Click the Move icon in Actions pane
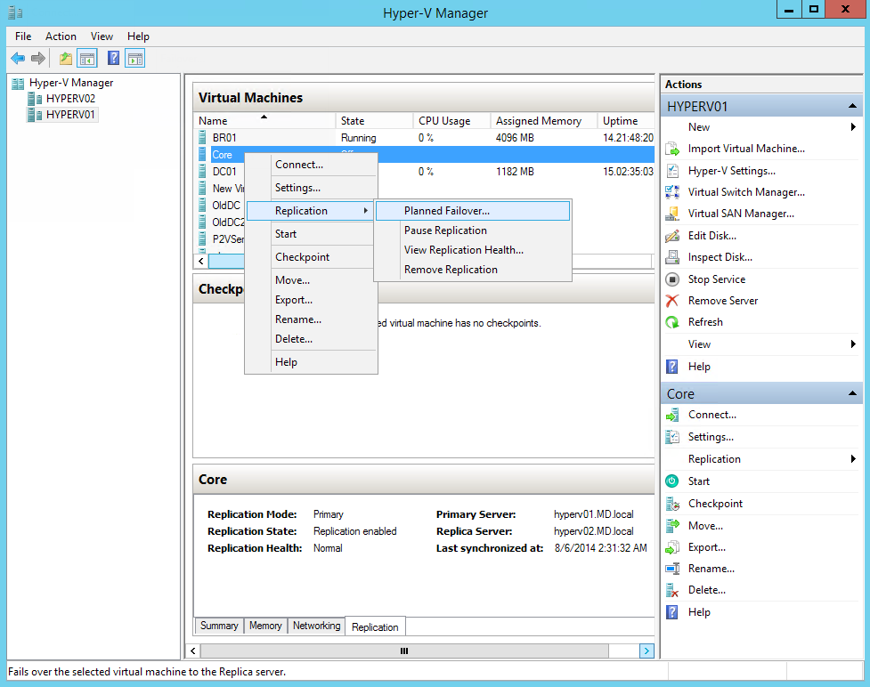Image resolution: width=870 pixels, height=687 pixels. point(672,526)
